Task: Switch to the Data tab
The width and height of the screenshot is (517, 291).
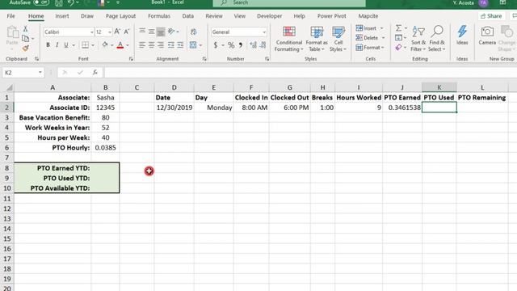Action: (x=188, y=16)
